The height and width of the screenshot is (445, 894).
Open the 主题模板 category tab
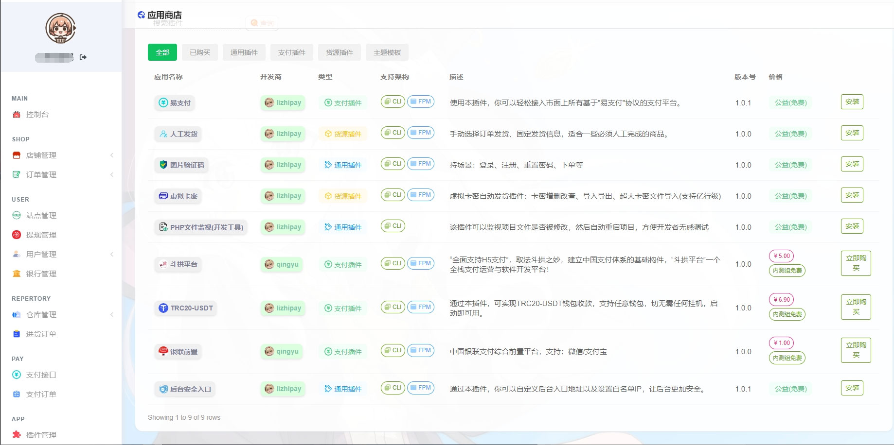(387, 52)
